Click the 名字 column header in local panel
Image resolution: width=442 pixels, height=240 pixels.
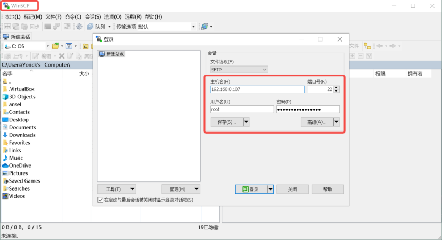click(31, 74)
